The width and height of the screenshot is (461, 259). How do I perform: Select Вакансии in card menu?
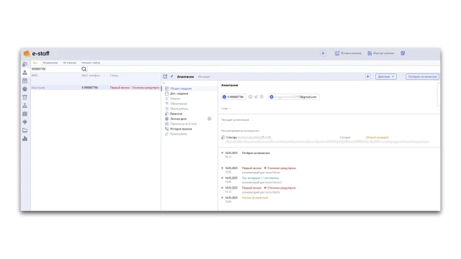pos(174,114)
